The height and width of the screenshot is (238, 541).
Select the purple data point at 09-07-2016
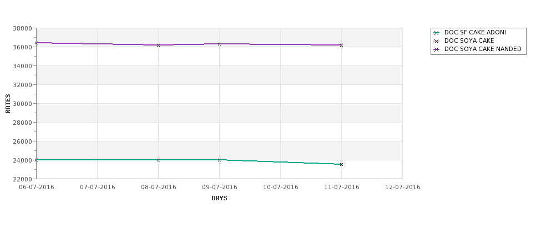pos(219,44)
